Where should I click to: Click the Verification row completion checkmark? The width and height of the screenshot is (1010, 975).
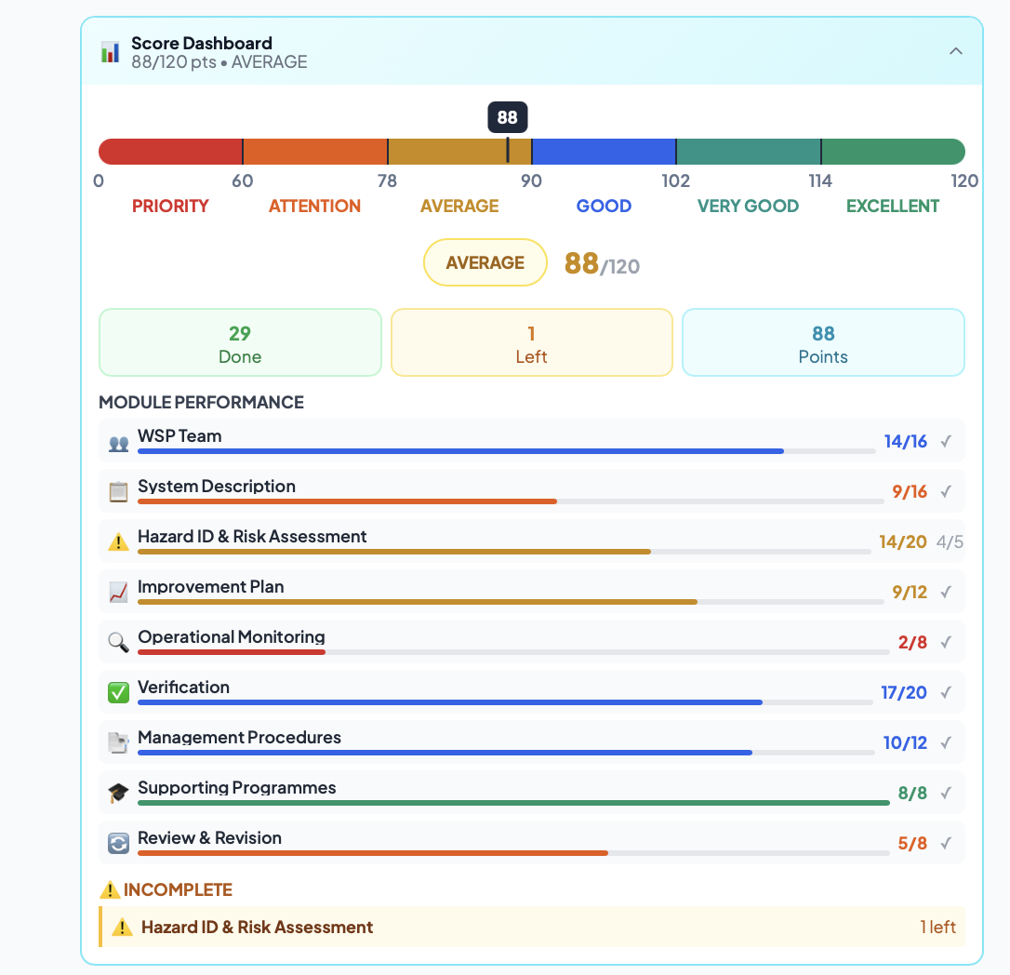tap(946, 693)
